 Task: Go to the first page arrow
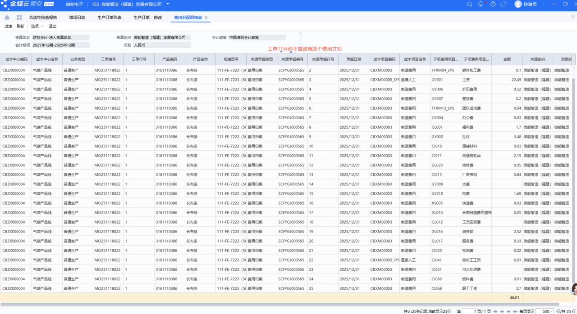pyautogui.click(x=495, y=311)
